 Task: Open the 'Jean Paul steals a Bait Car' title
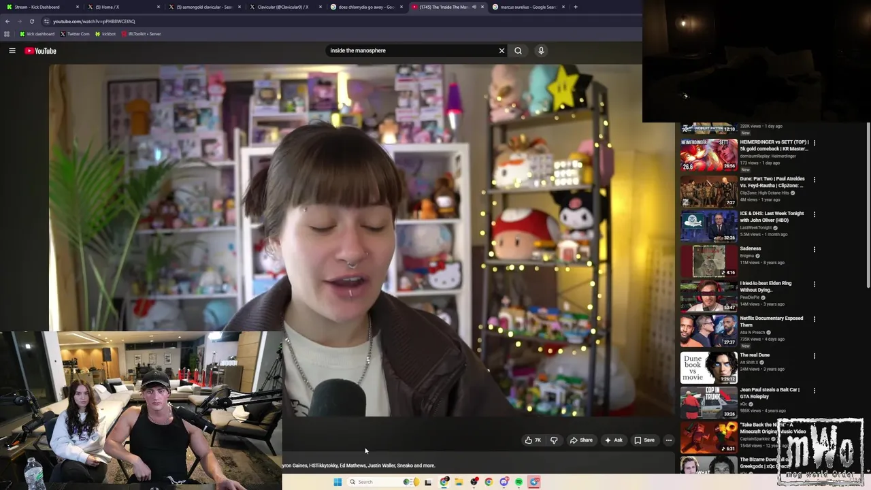point(770,393)
